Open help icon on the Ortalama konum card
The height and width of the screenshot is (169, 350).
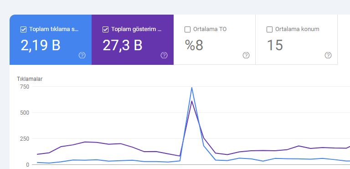click(x=328, y=55)
